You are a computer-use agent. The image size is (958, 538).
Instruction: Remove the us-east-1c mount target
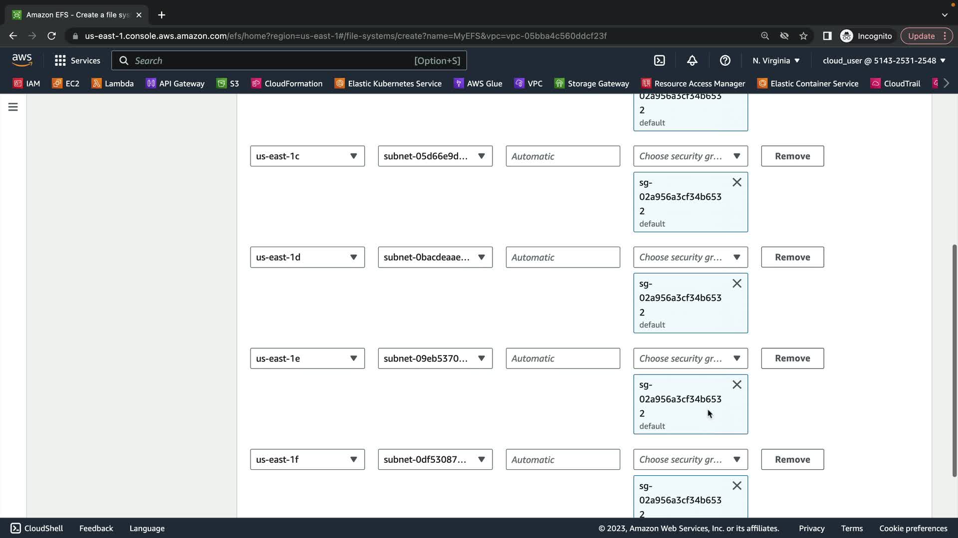792,156
